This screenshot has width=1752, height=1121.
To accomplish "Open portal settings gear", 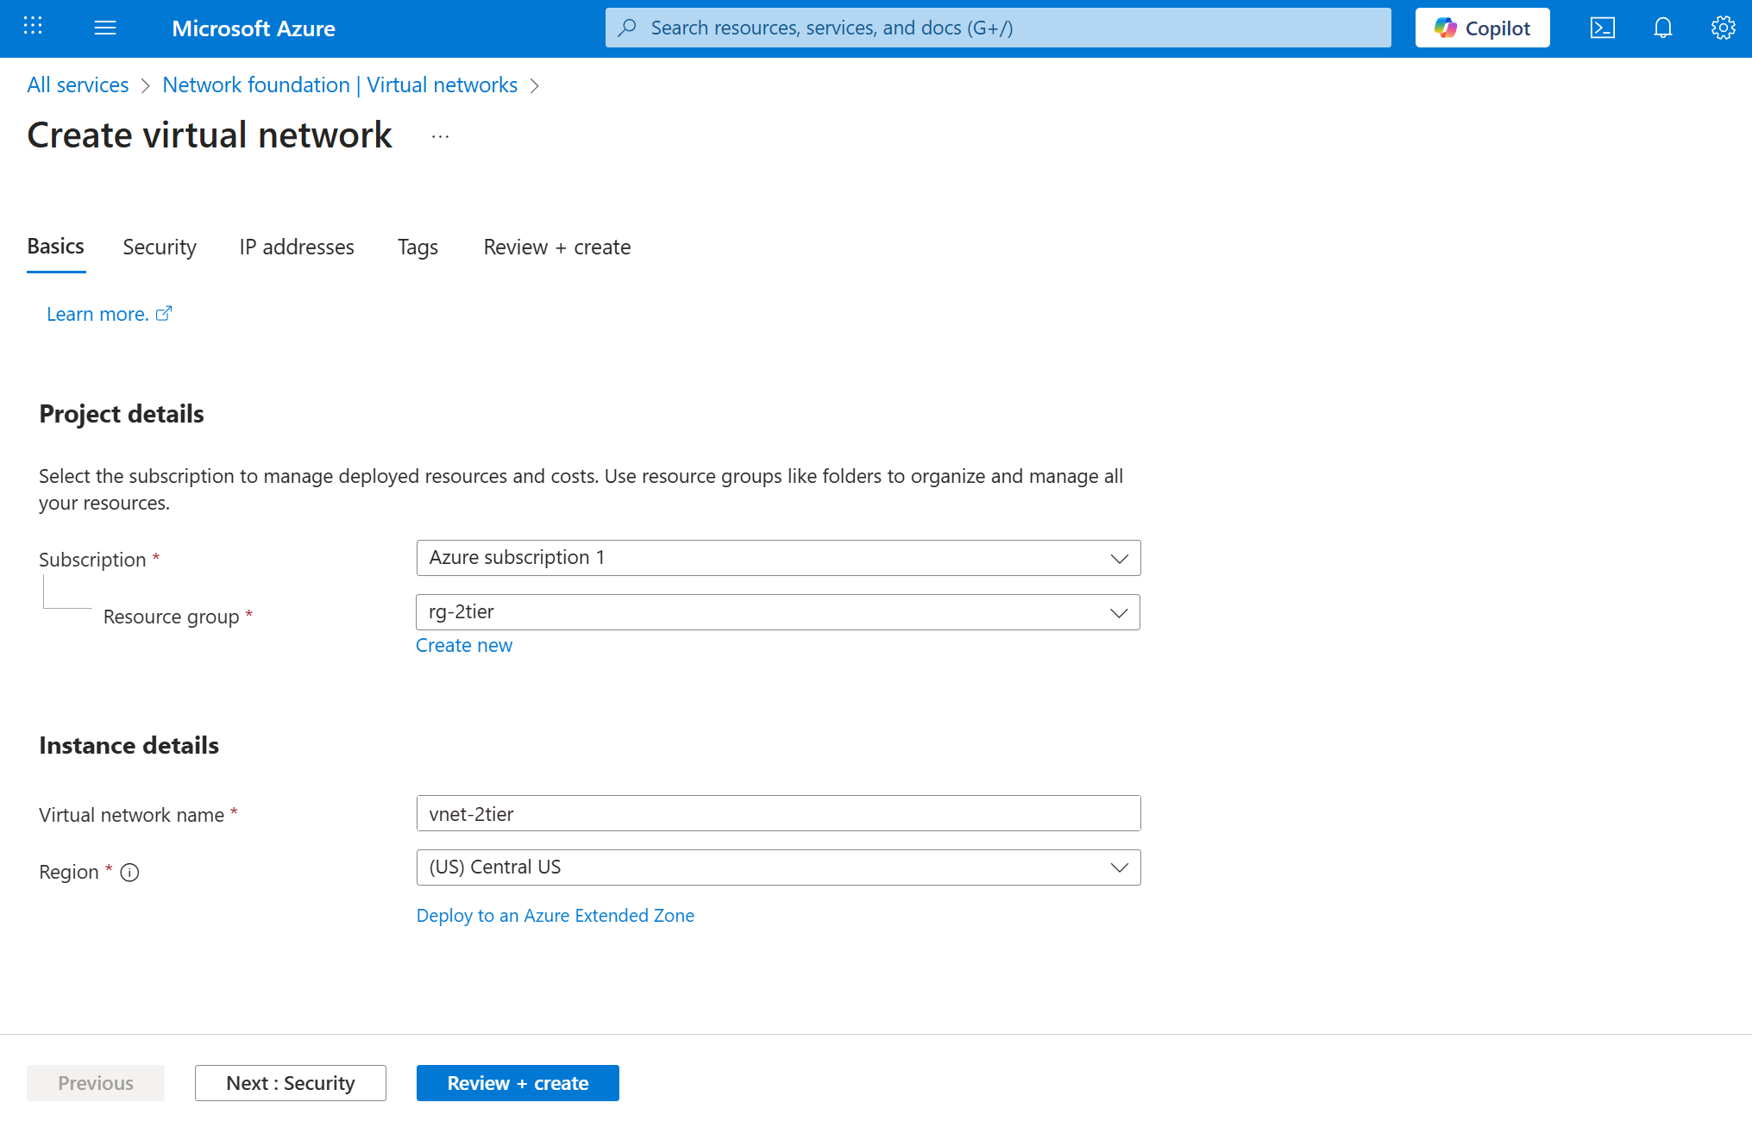I will pos(1722,28).
